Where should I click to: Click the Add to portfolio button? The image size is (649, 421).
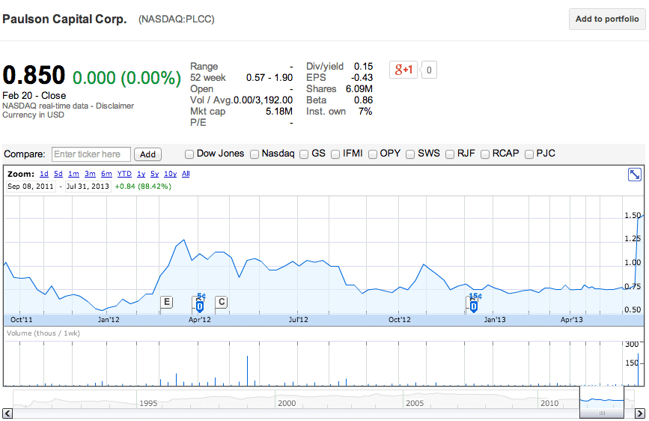pos(607,19)
